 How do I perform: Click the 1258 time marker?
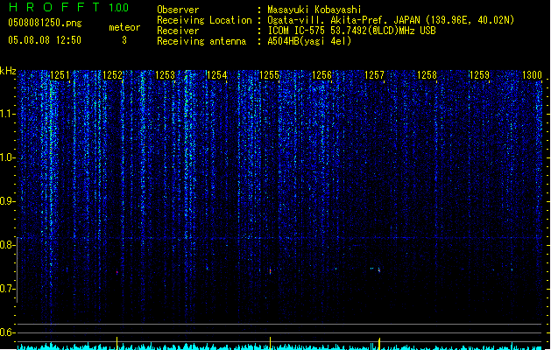coord(427,75)
